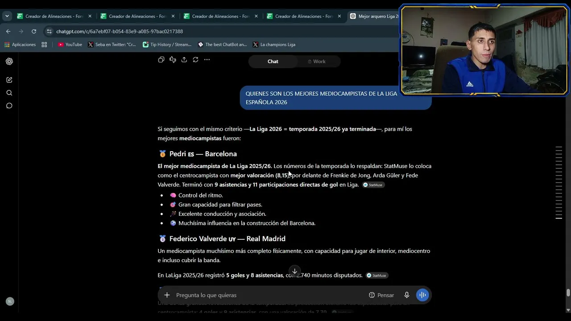Open the StatMuse source chip under Pedri

[x=373, y=185]
